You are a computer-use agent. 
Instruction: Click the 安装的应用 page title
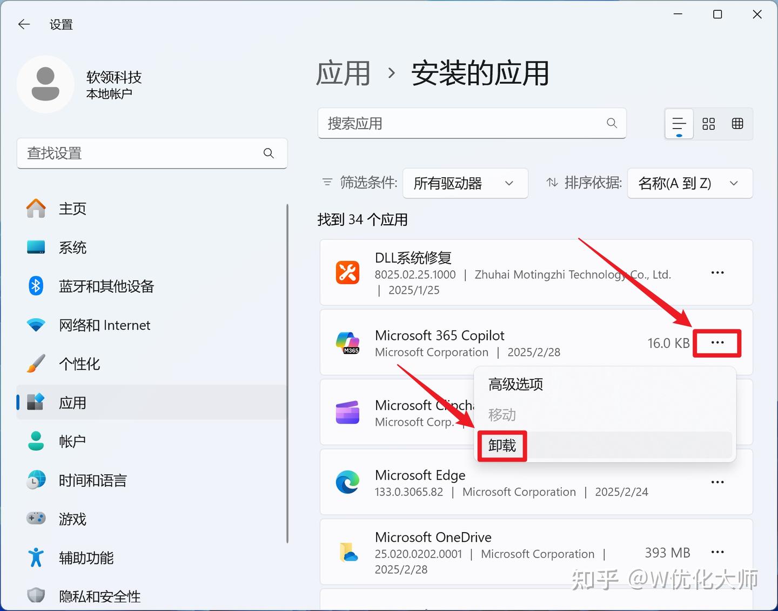[480, 73]
